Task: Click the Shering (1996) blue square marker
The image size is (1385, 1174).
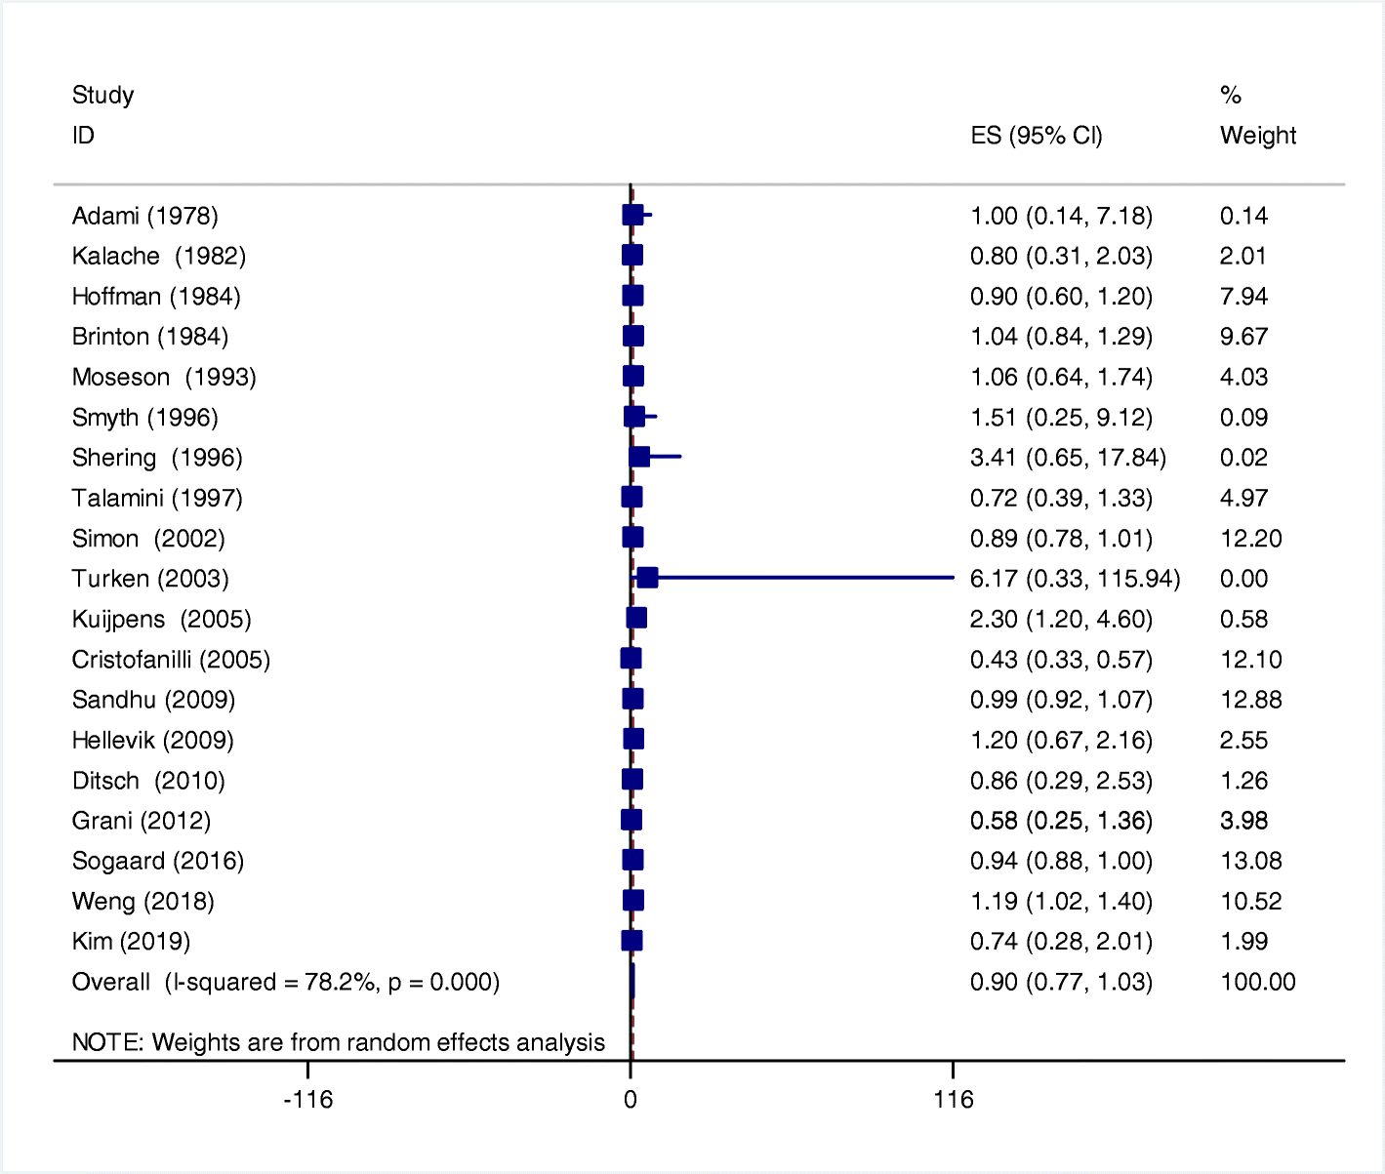Action: pyautogui.click(x=639, y=457)
